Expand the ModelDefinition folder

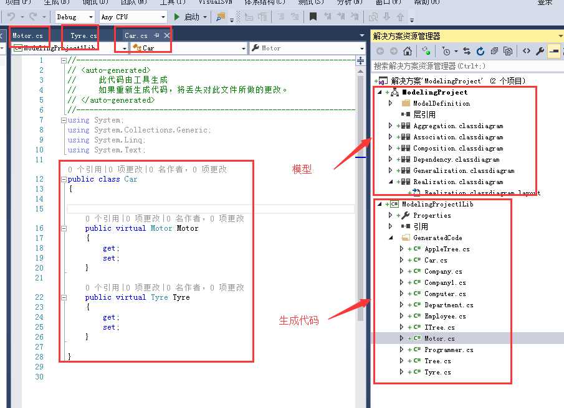click(x=390, y=103)
